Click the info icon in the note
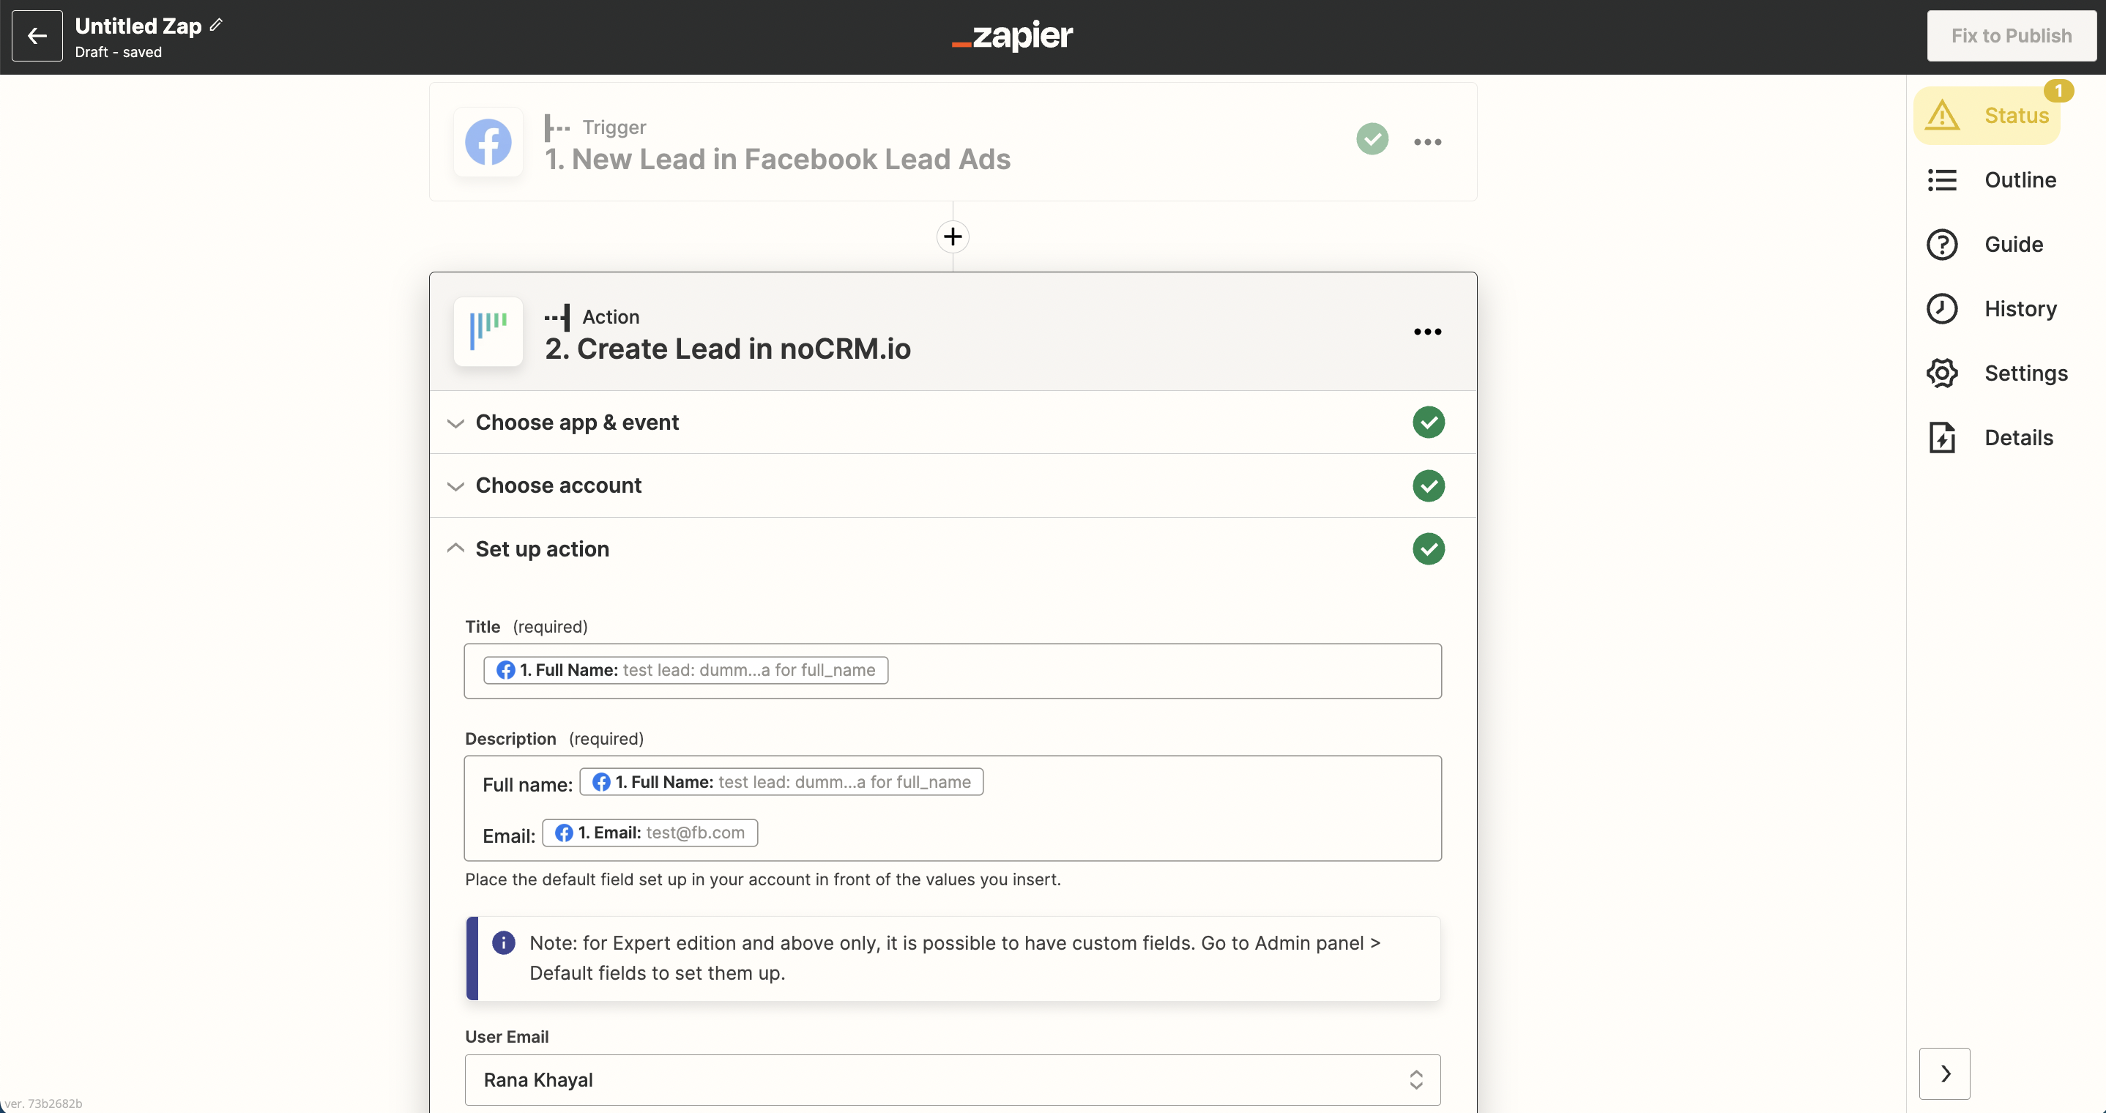This screenshot has width=2106, height=1113. [504, 943]
